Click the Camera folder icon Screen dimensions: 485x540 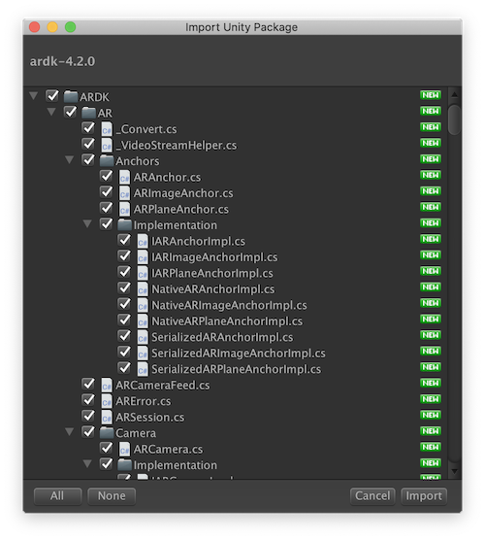tap(107, 432)
